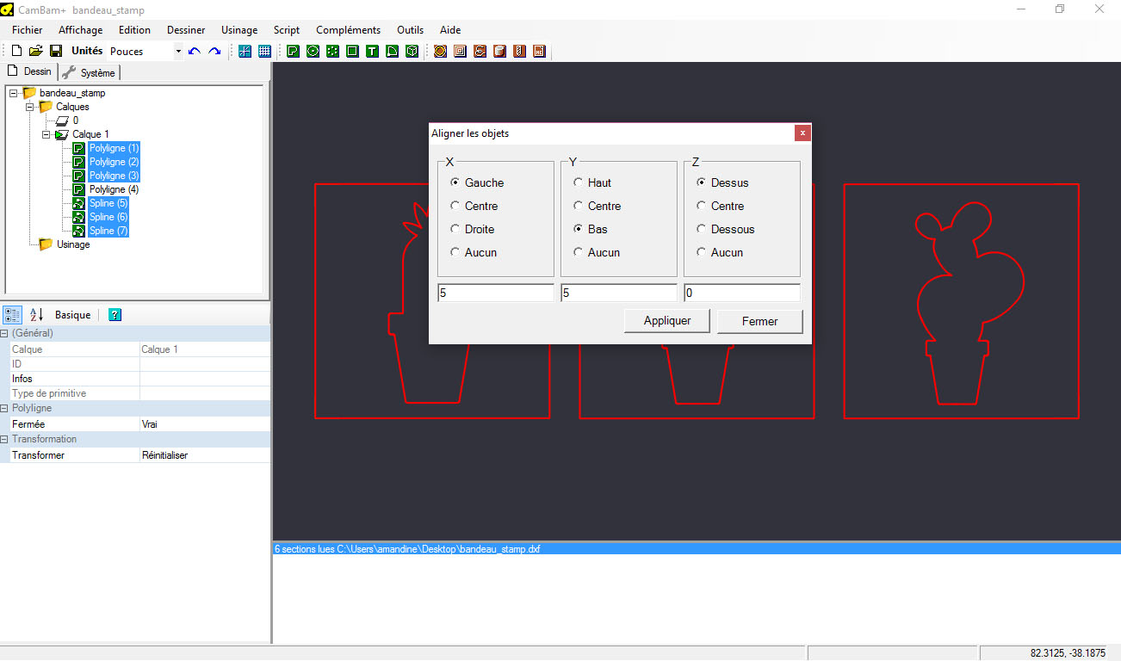
Task: Switch to the Système tab
Action: (90, 73)
